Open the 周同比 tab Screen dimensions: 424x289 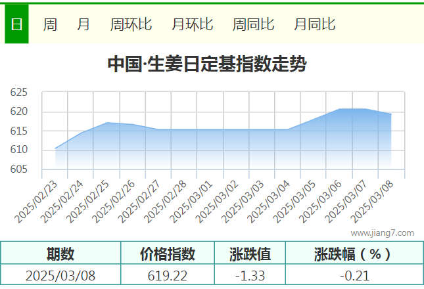point(253,24)
